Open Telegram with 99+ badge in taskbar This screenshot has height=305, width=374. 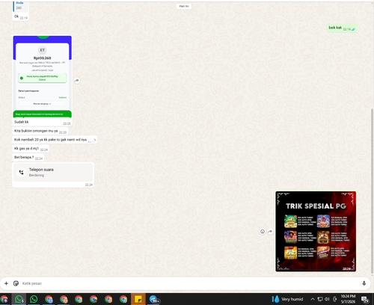coord(154,299)
